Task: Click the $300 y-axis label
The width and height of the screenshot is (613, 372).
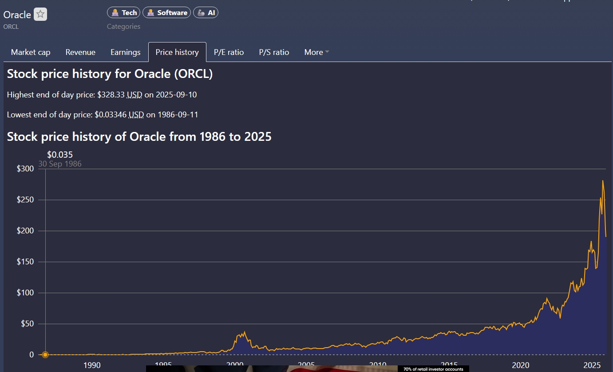Action: [25, 169]
